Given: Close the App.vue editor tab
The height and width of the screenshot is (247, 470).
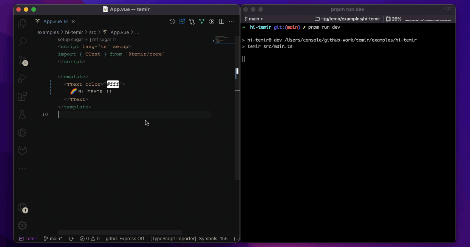Looking at the screenshot, I should (x=73, y=22).
